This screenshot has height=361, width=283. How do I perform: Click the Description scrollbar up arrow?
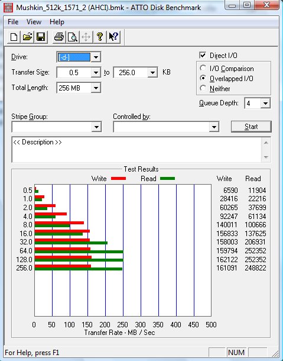[266, 143]
